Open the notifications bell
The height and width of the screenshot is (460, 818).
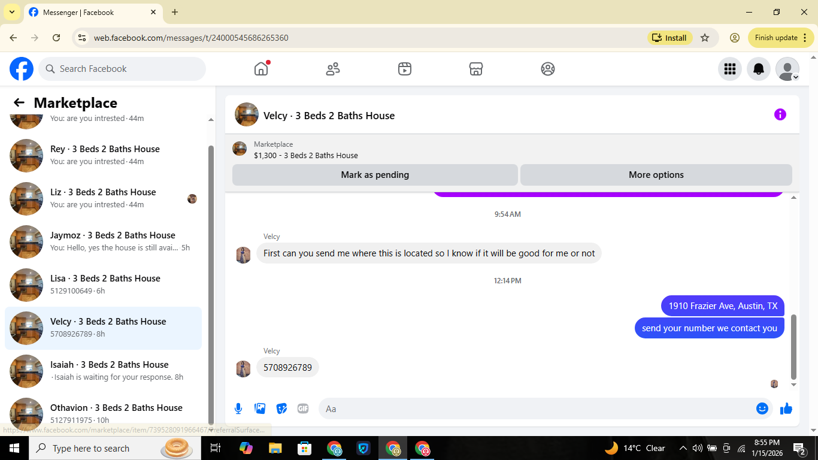coord(759,69)
